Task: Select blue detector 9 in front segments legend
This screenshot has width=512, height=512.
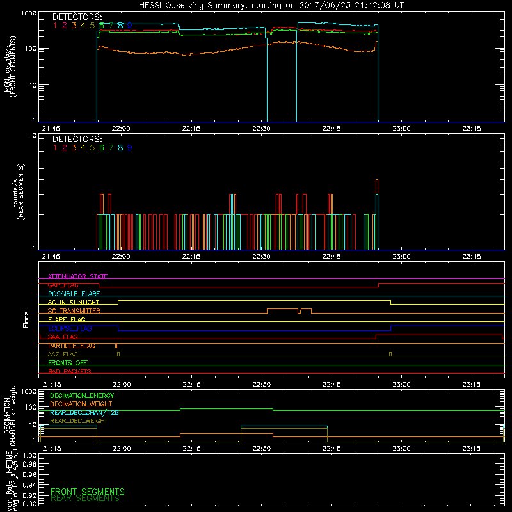Action: (x=130, y=26)
